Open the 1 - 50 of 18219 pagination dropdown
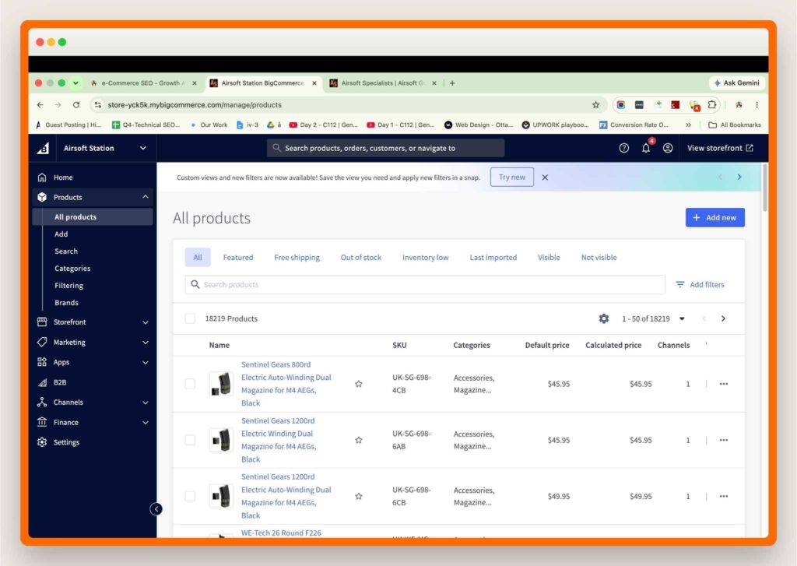The height and width of the screenshot is (566, 797). pyautogui.click(x=653, y=318)
